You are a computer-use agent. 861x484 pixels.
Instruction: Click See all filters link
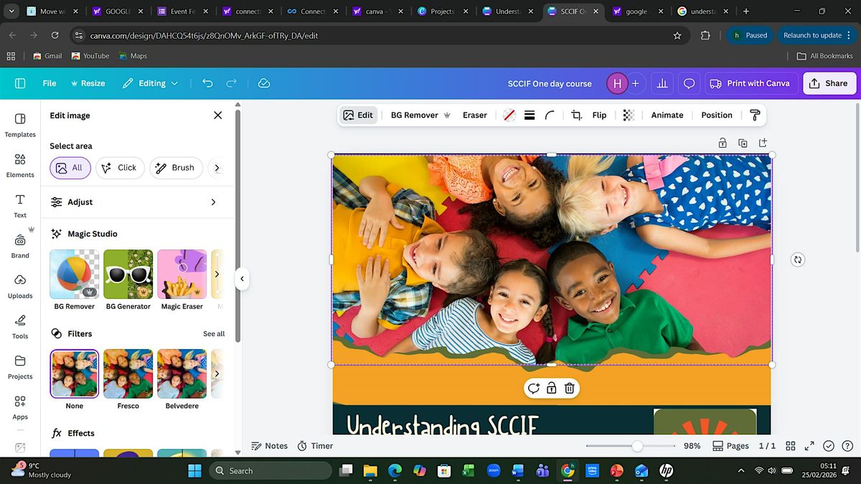[214, 334]
